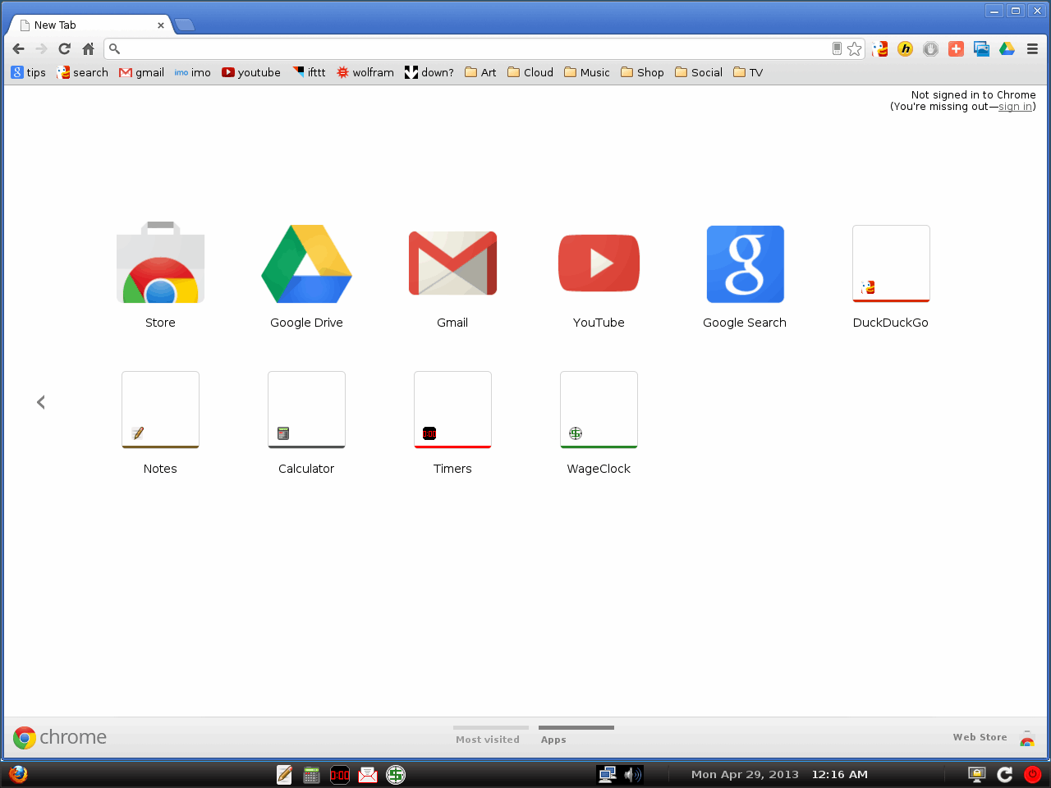Open the tips bookmark
This screenshot has width=1051, height=788.
[x=29, y=72]
